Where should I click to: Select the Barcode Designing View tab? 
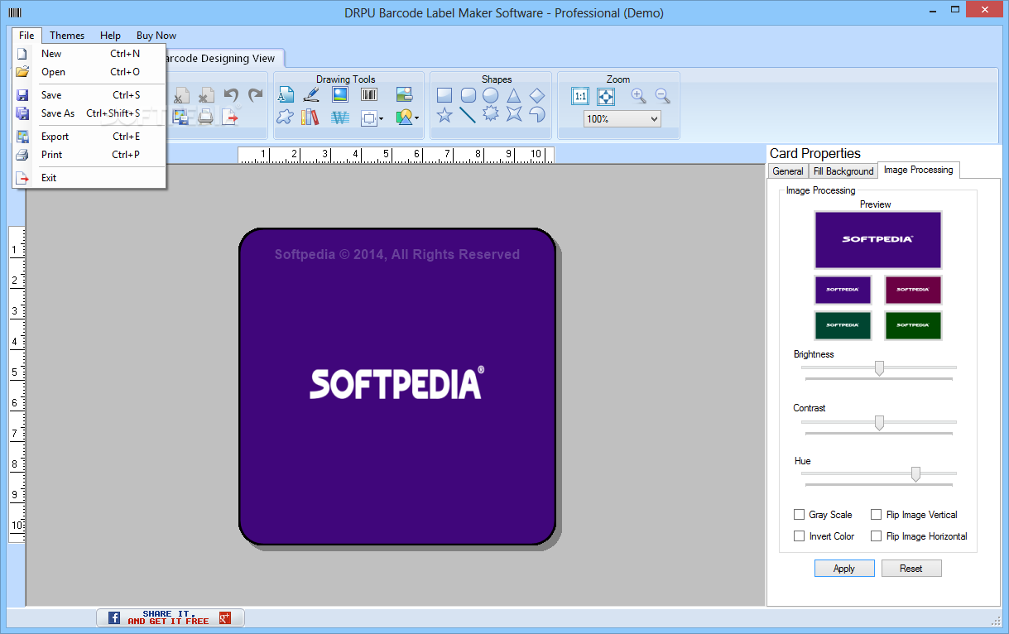222,58
